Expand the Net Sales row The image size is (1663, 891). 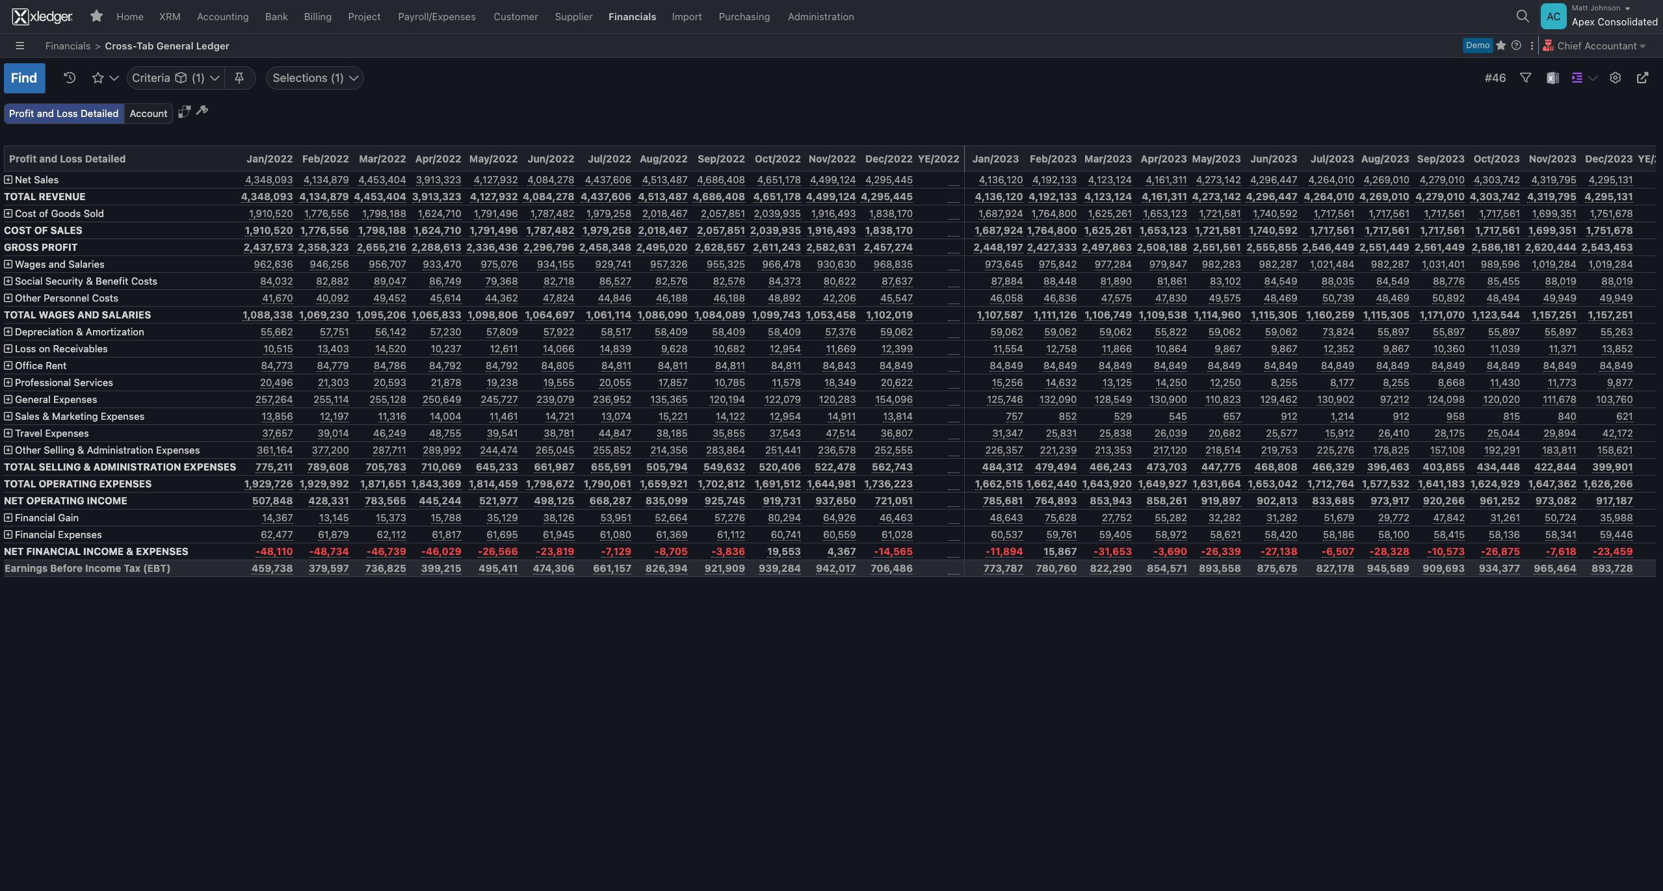tap(7, 179)
